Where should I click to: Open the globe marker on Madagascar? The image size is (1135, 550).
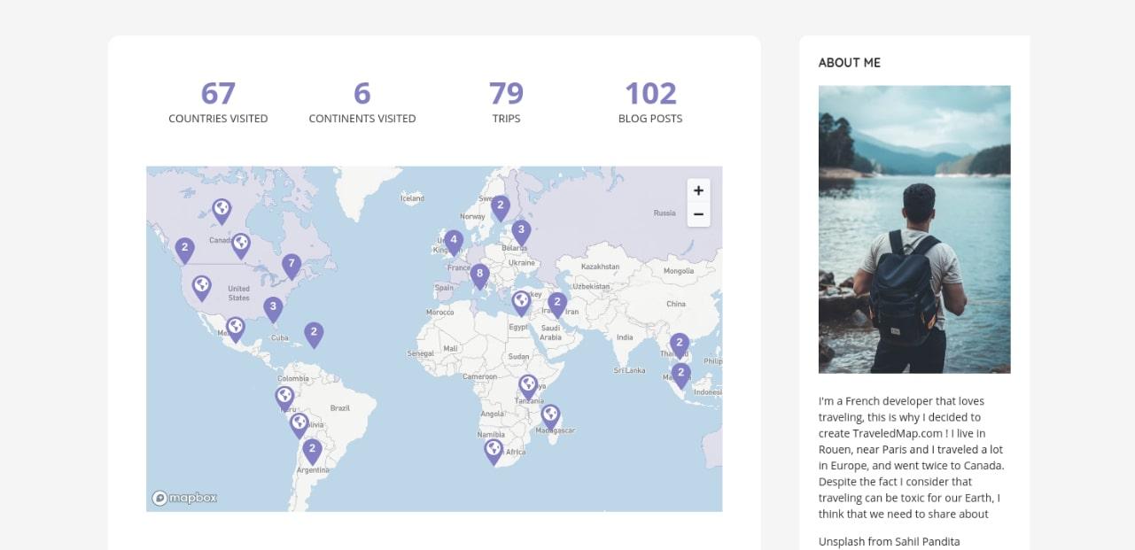click(550, 414)
